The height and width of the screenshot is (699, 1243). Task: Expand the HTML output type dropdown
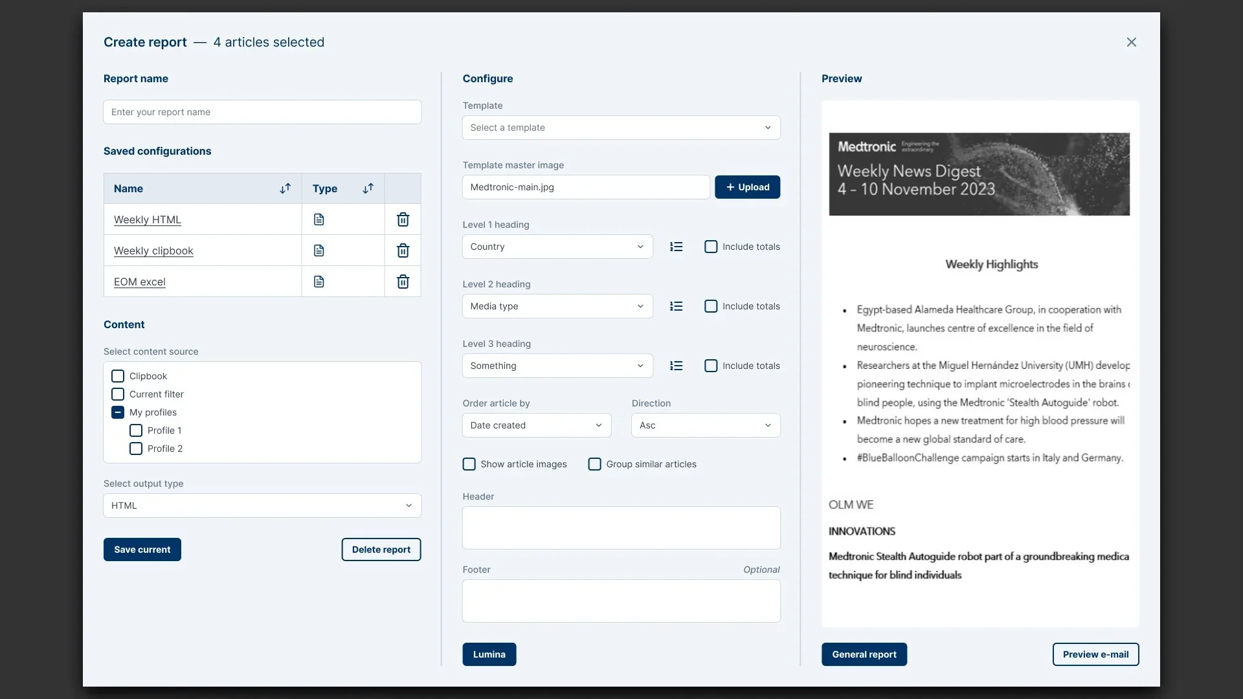(x=262, y=505)
